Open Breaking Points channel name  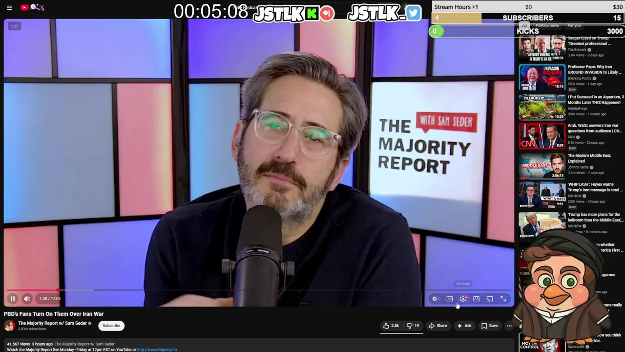[x=579, y=78]
